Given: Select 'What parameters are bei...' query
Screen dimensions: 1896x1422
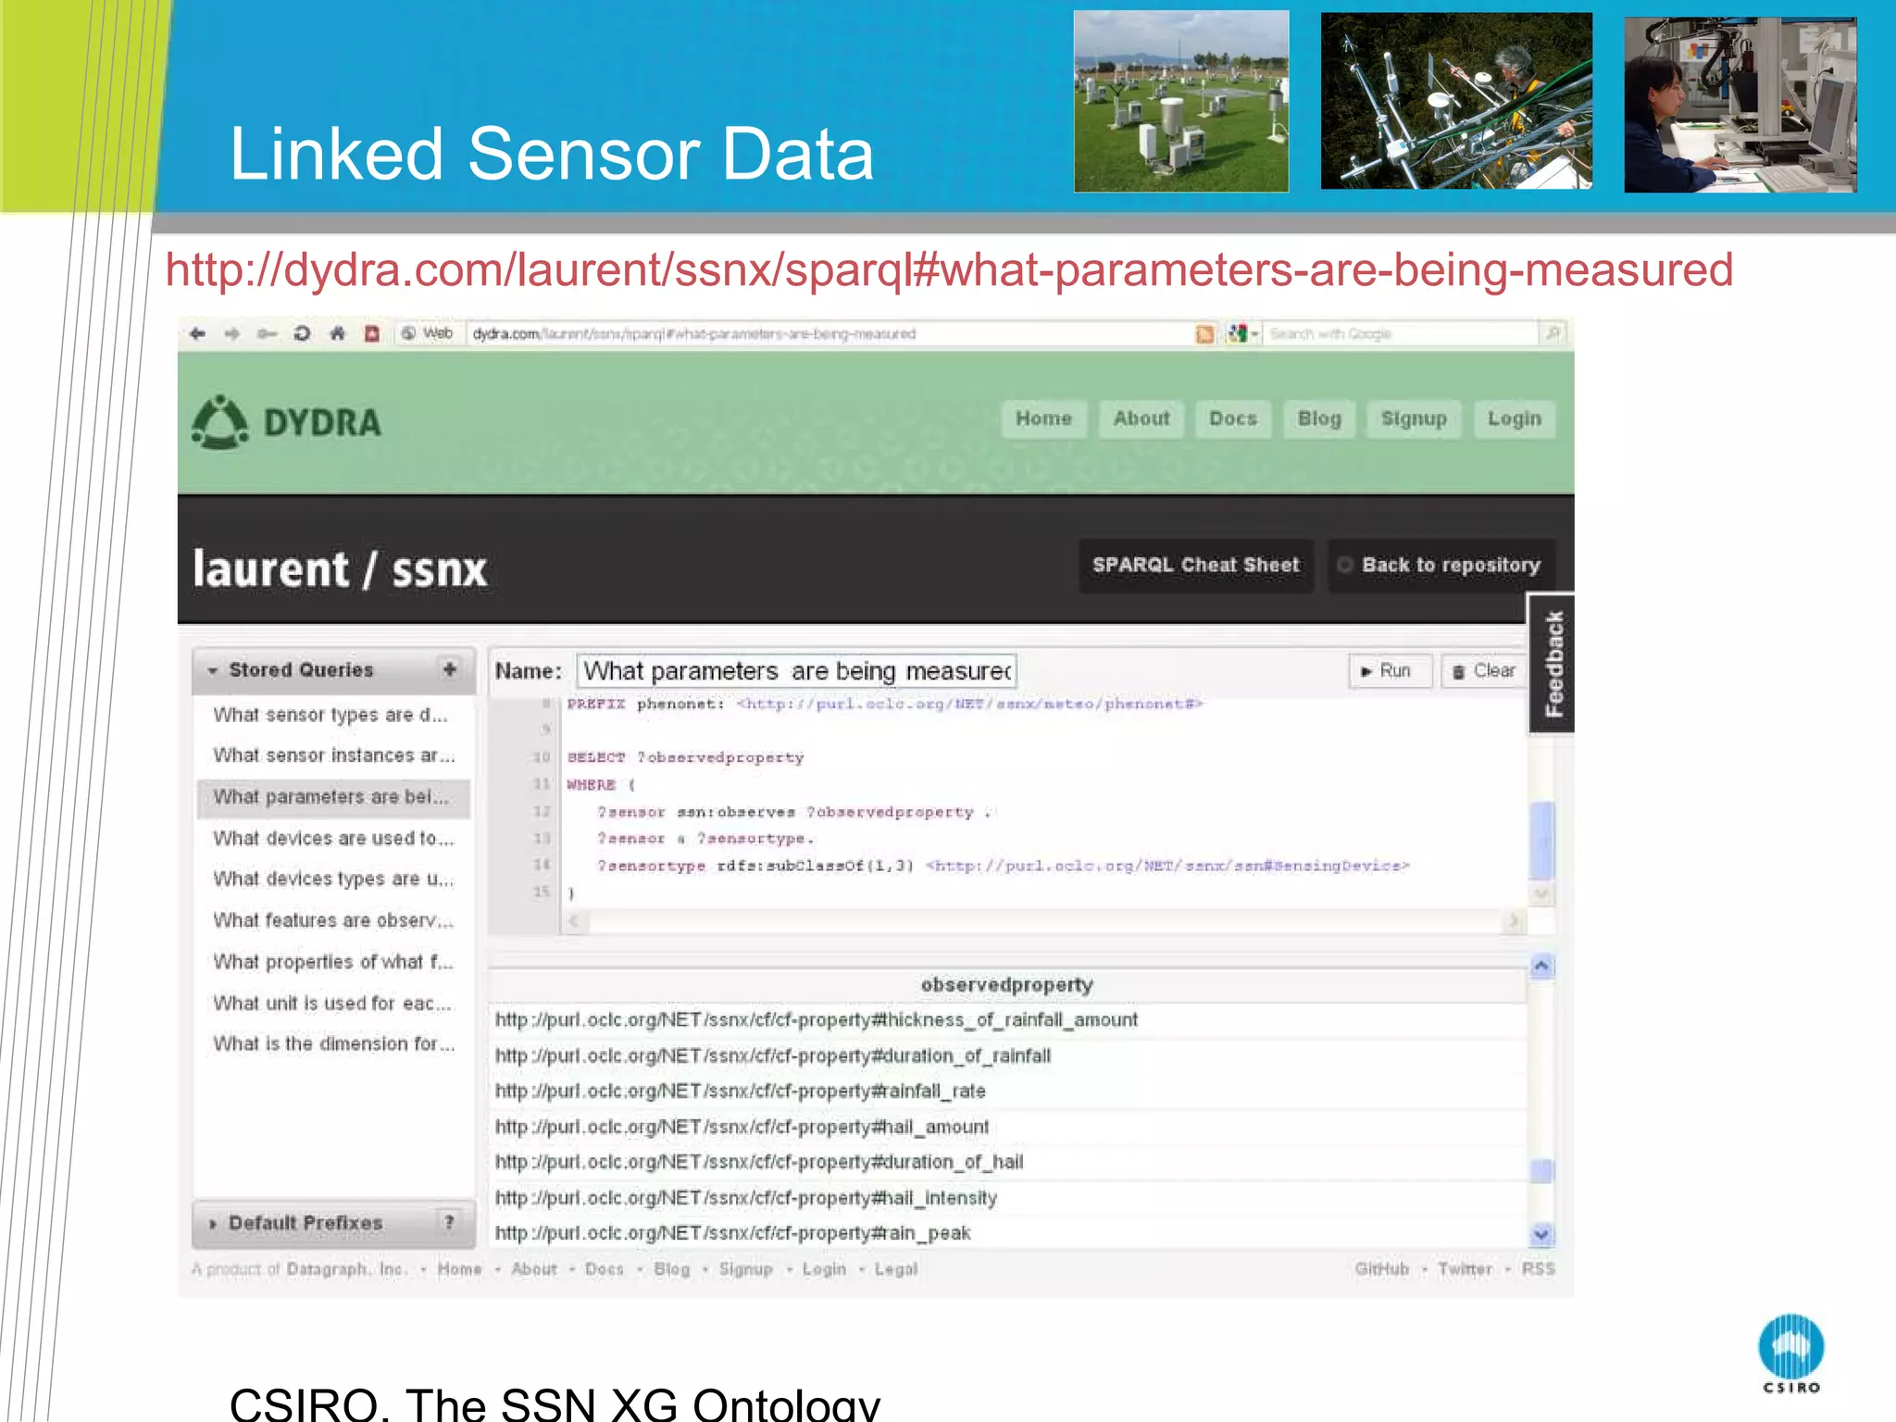Looking at the screenshot, I should (332, 797).
